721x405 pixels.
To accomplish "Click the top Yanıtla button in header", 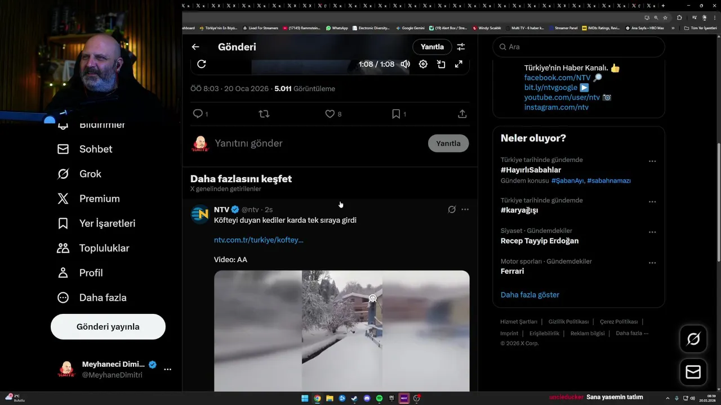I will 432,47.
